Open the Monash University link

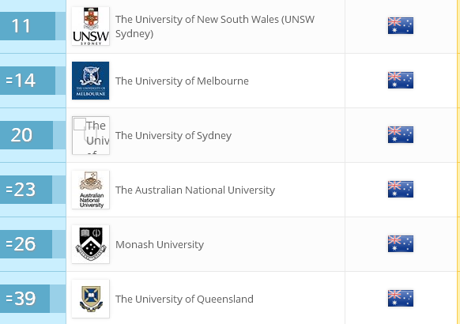[160, 244]
